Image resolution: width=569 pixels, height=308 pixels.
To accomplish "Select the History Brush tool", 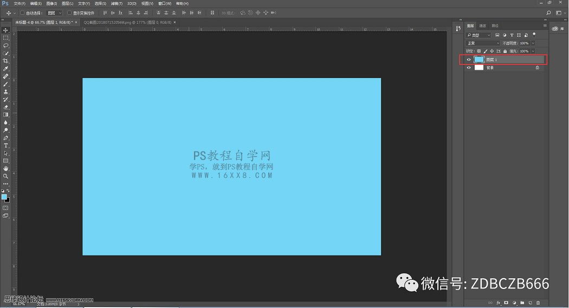I will (x=5, y=99).
